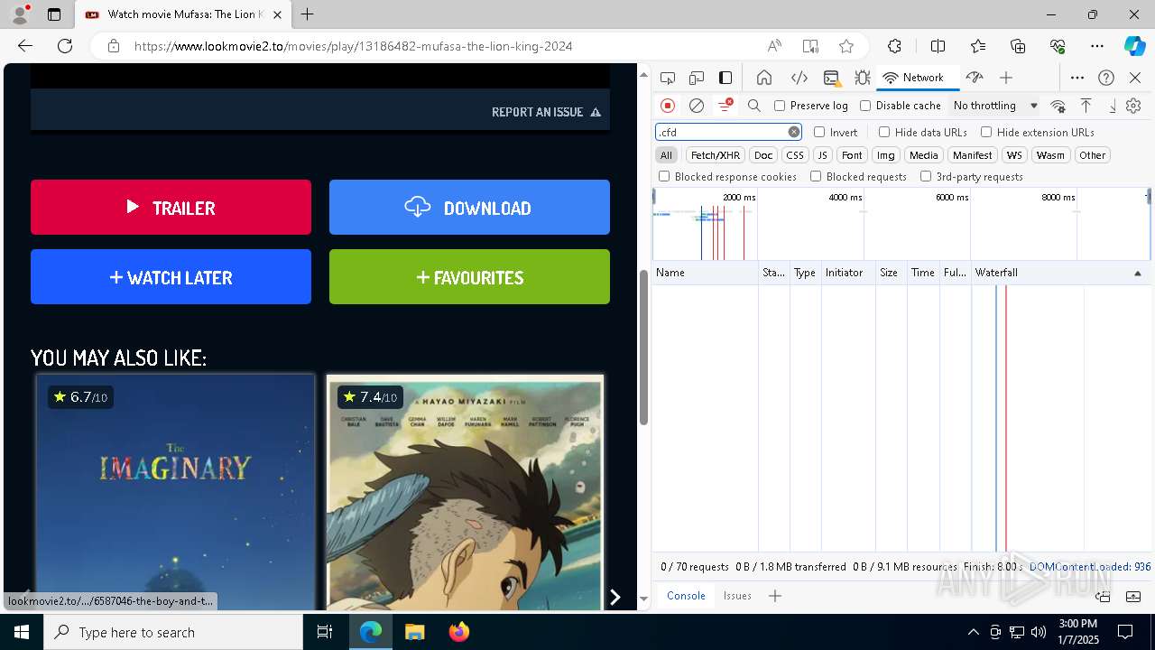Open network search magnifier
Image resolution: width=1155 pixels, height=650 pixels.
click(x=754, y=106)
